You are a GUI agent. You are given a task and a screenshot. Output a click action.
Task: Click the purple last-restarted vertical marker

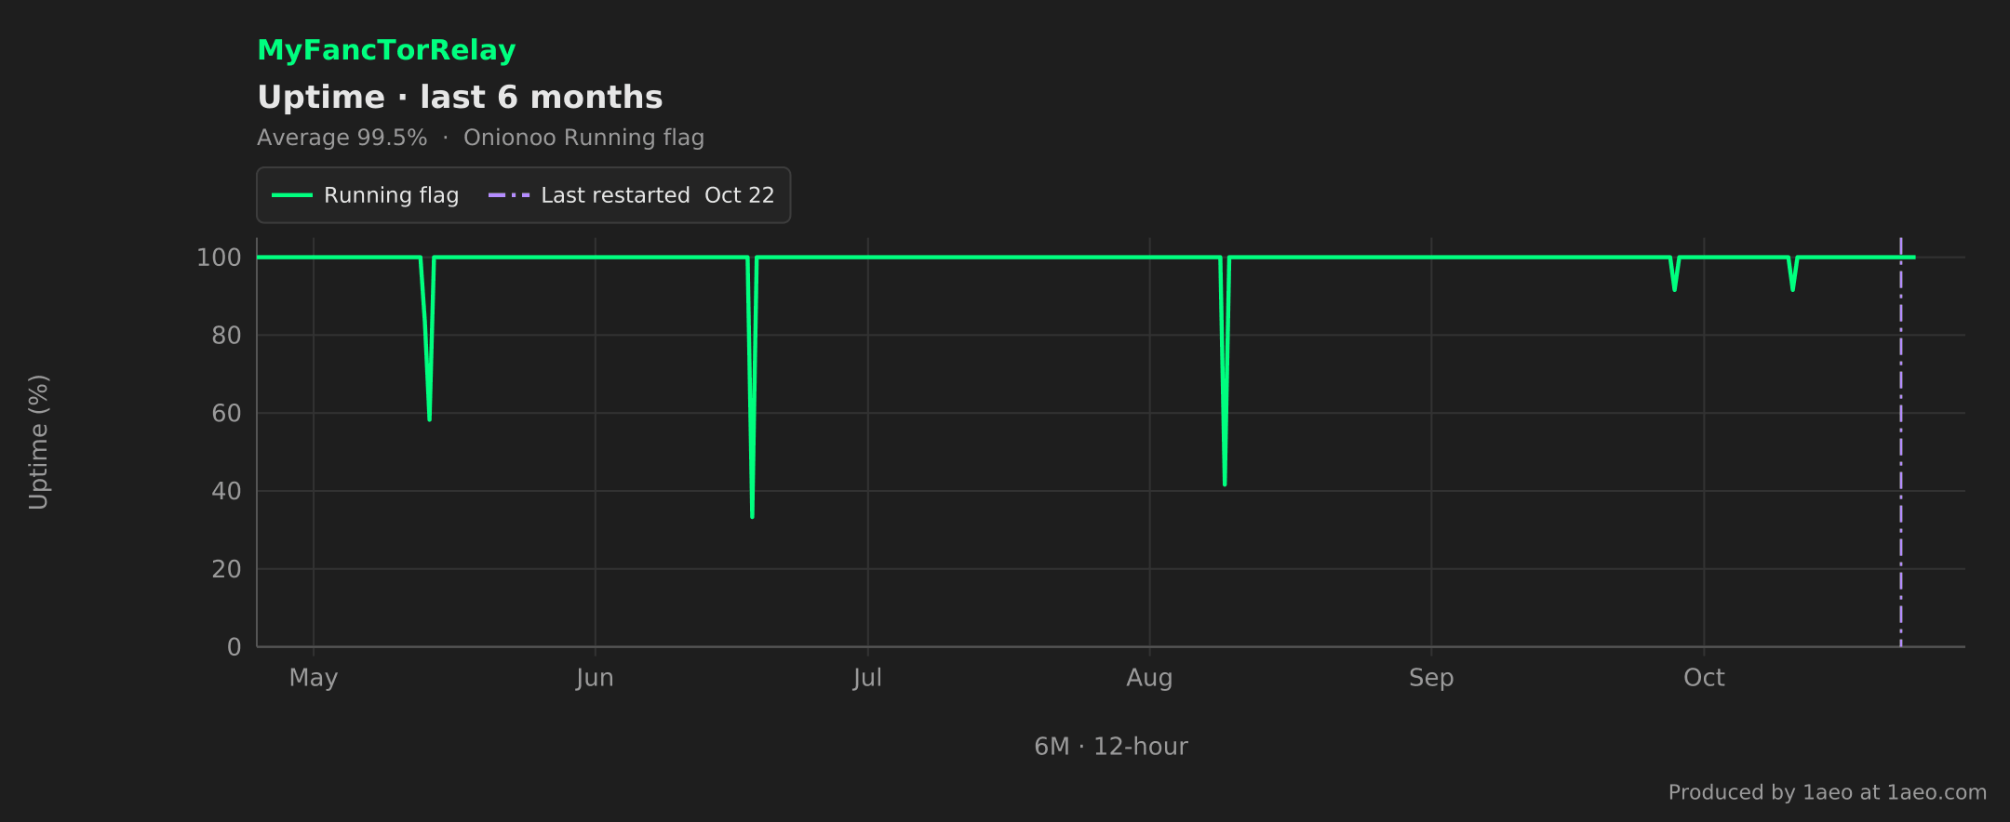1900,442
